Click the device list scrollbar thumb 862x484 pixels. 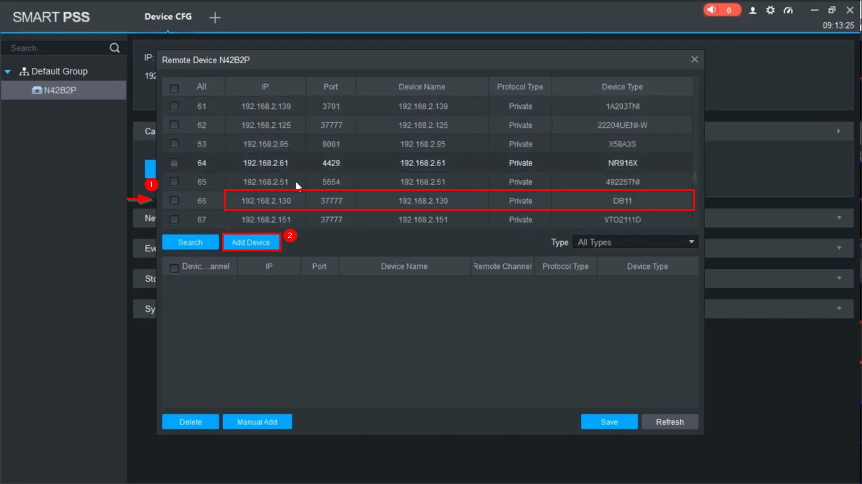click(x=695, y=177)
